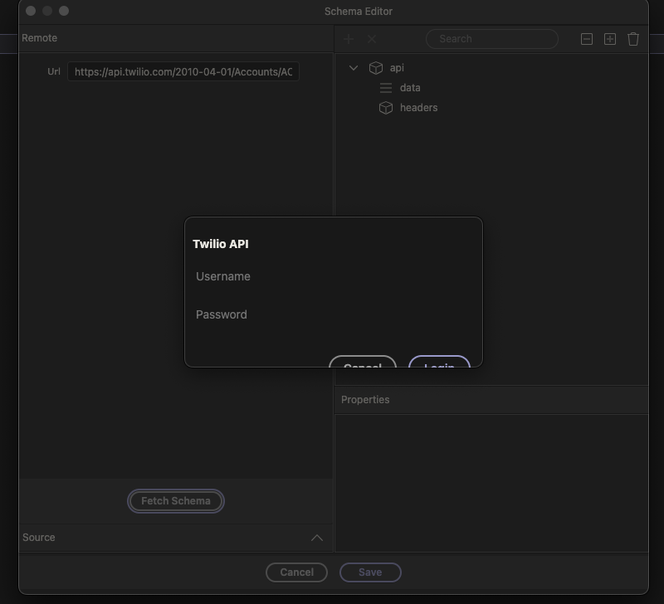Click the list icon beside data
The image size is (664, 604).
(x=386, y=88)
